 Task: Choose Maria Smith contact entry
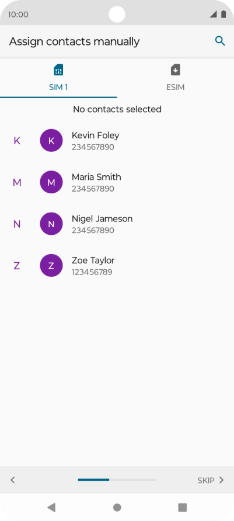coord(117,182)
